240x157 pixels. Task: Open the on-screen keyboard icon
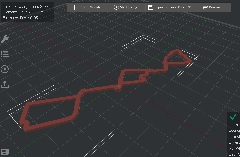tap(5, 152)
